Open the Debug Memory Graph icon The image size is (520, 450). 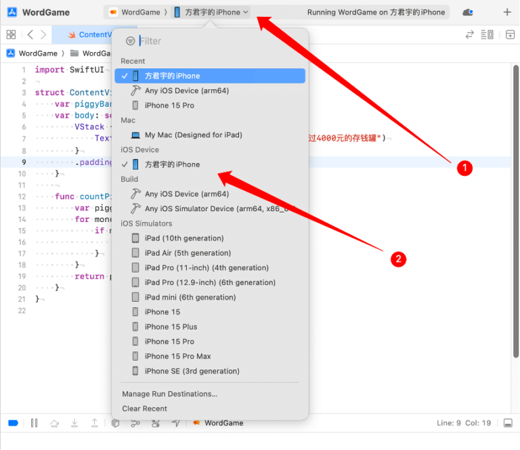[x=135, y=423]
